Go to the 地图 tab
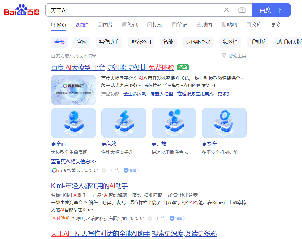 pos(204,25)
